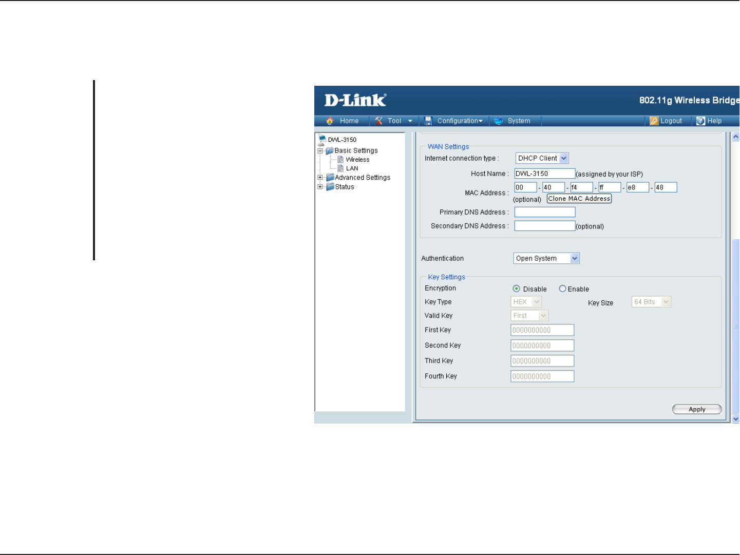This screenshot has height=555, width=740.
Task: Select Enable encryption radio button
Action: click(562, 289)
